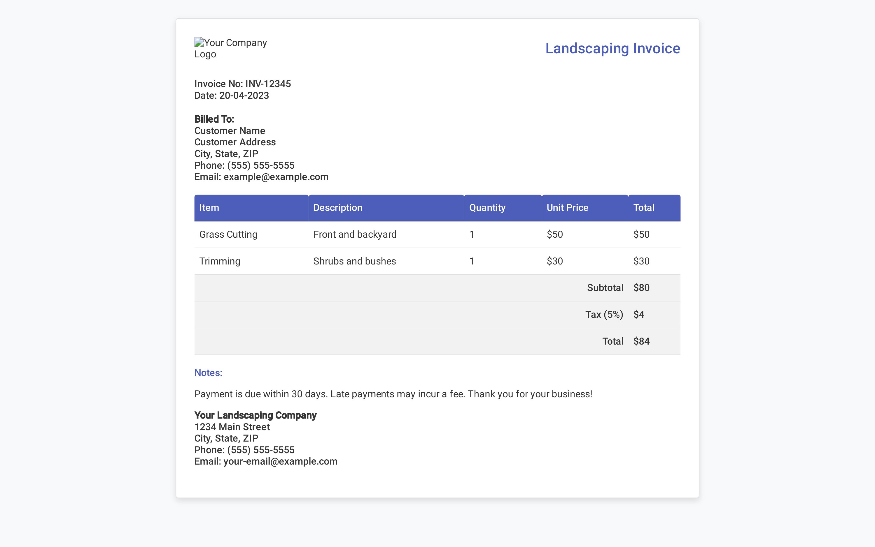Select the Grass Cutting item cell
This screenshot has height=547, width=875.
tap(251, 234)
